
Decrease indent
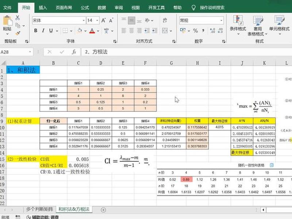coord(147,31)
